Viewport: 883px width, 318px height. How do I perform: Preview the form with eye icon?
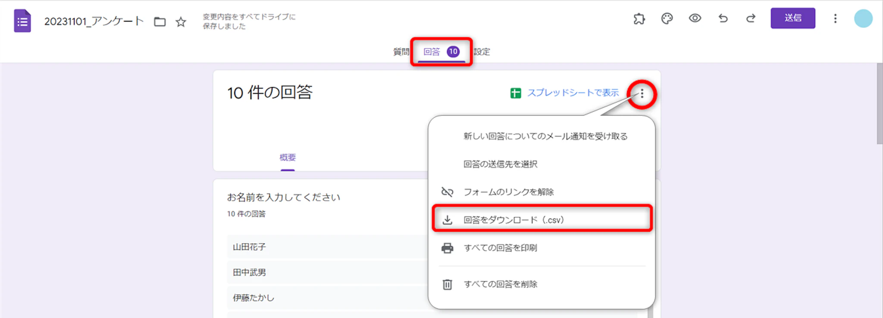point(695,18)
